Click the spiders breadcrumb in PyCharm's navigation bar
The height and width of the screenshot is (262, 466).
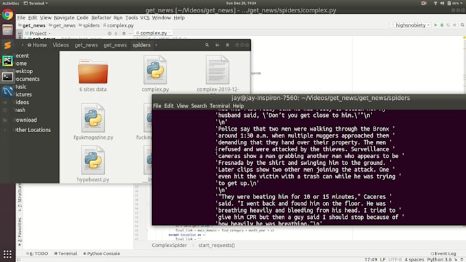point(89,25)
